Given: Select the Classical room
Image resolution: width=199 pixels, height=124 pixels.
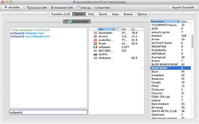Looking at the screenshot, I should [x=170, y=93].
